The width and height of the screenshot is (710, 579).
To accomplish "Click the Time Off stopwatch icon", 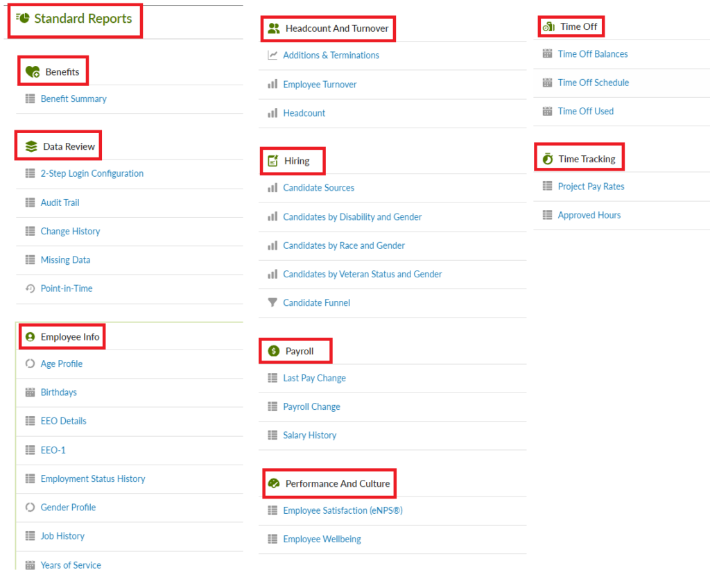I will pyautogui.click(x=550, y=26).
